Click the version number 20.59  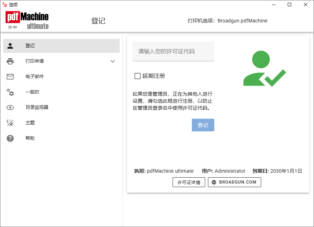tap(12, 27)
